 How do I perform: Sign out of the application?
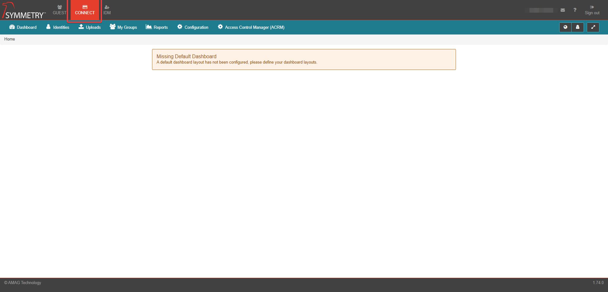pos(592,10)
